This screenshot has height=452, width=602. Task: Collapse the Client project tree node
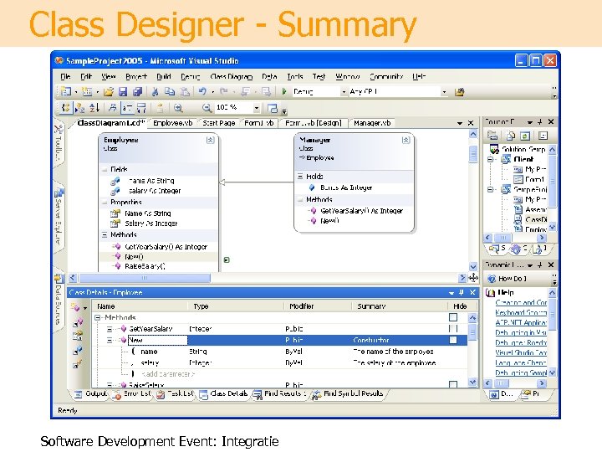(x=490, y=159)
